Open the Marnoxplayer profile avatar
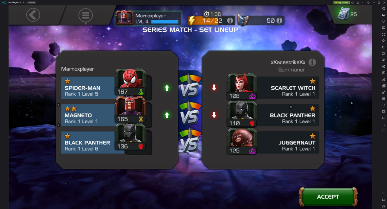387x209 pixels. coord(124,17)
